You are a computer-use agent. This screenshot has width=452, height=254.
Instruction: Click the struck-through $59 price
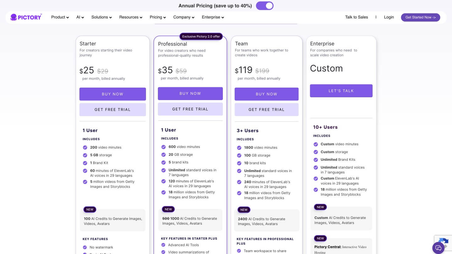(181, 71)
